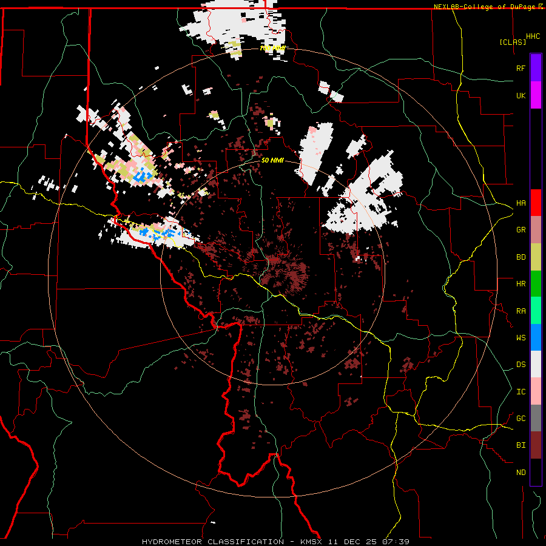The width and height of the screenshot is (546, 546).
Task: Click the RA light green legend swatch
Action: pyautogui.click(x=536, y=311)
